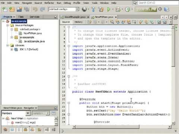This screenshot has height=134, width=179.
Task: Run the project with green play icon
Action: 109,9
